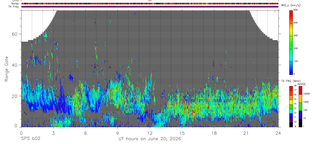Click the Noise color strip above the plot
313x144 pixels.
pyautogui.click(x=150, y=4)
